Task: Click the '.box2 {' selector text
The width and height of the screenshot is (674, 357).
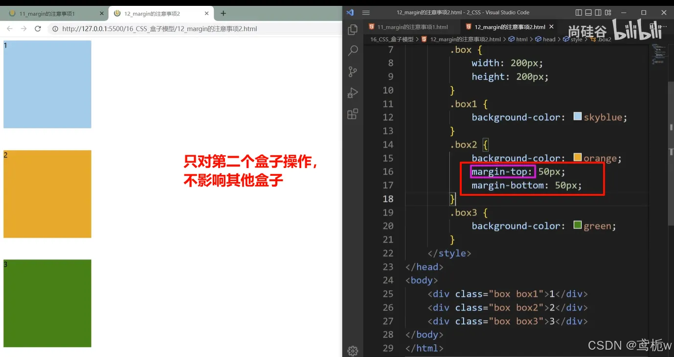Action: tap(469, 145)
